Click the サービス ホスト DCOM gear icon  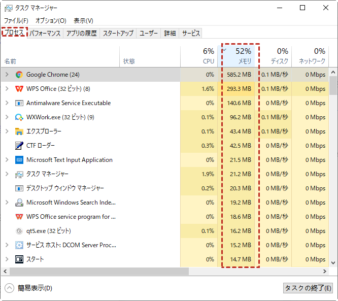[19, 245]
